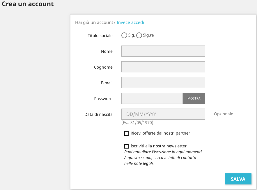Screen dimensions: 257x190
Task: Click into the Cognome input box
Action: 163,67
